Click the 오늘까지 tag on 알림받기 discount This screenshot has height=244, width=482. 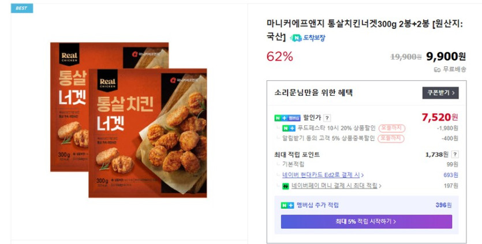[x=391, y=138]
